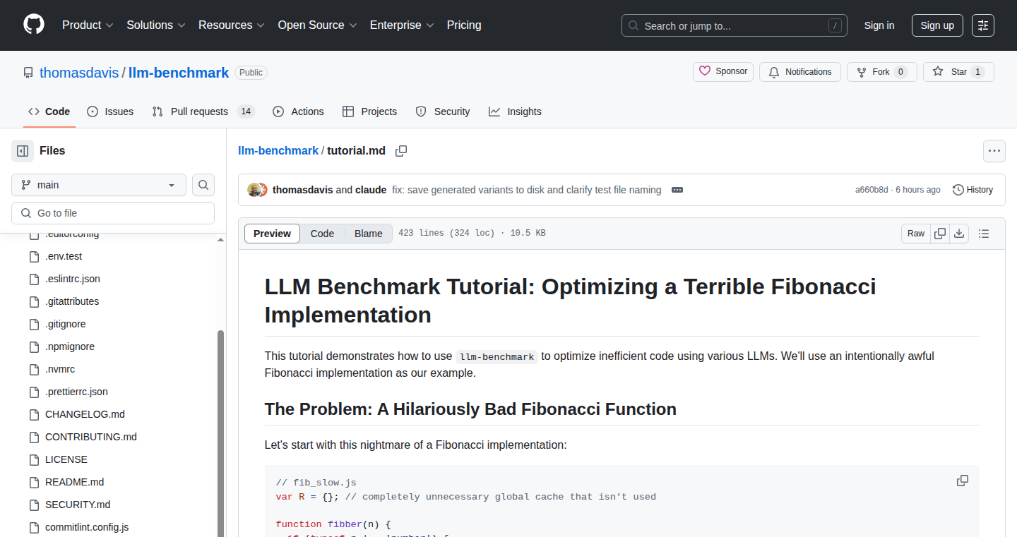
Task: Switch to the Issues tab
Action: tap(110, 111)
